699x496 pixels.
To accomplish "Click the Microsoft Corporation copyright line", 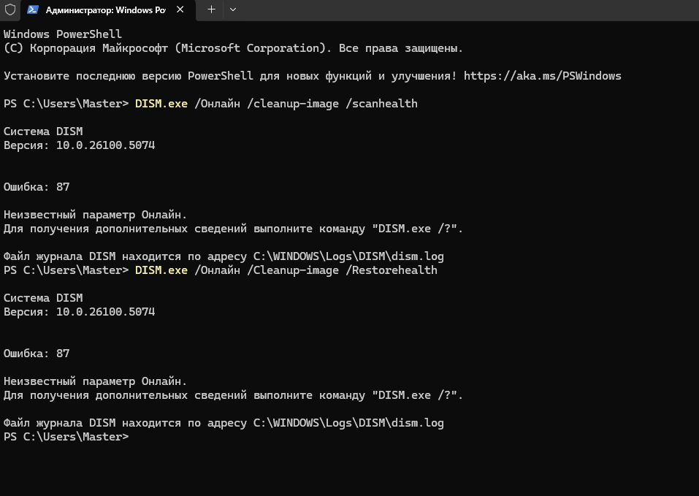I will (233, 48).
